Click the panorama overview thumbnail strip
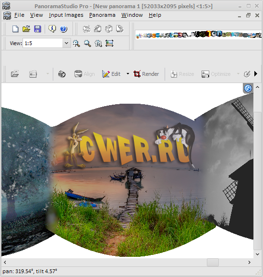The width and height of the screenshot is (263, 277). (x=198, y=35)
